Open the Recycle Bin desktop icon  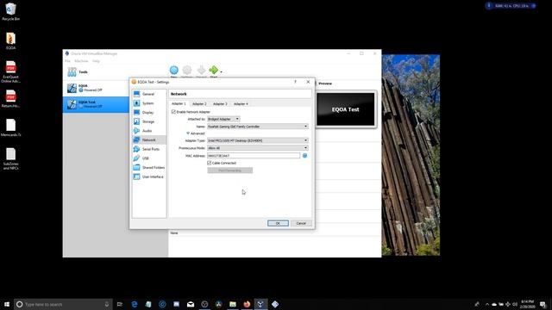(10, 11)
